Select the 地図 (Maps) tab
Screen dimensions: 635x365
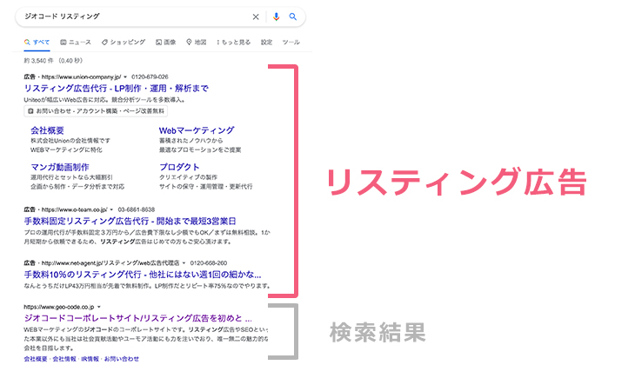(x=196, y=42)
